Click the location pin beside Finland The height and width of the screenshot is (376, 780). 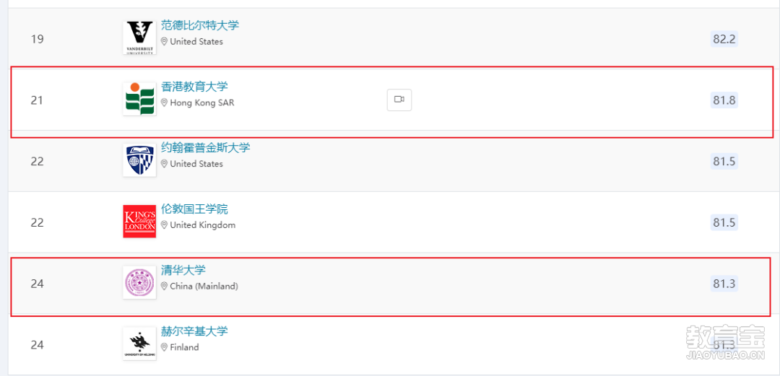pos(164,347)
